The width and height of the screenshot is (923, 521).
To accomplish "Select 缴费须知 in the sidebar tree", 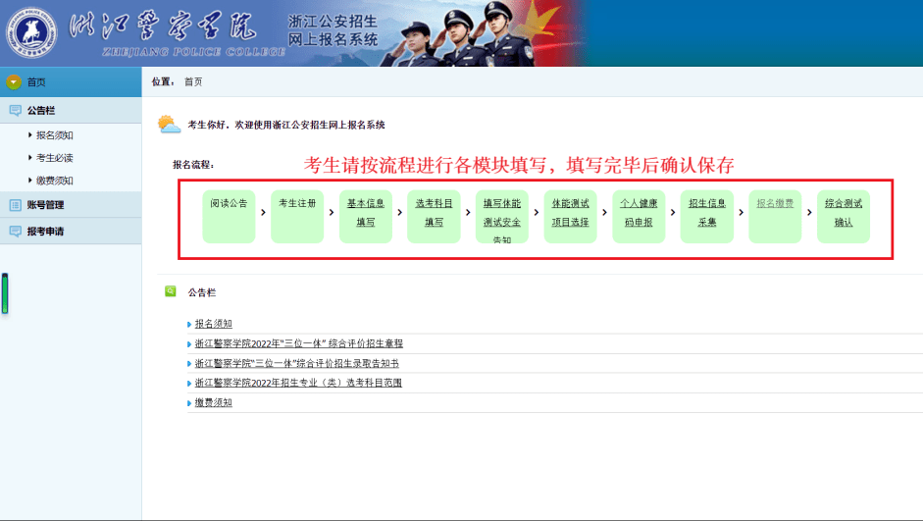I will coord(55,181).
